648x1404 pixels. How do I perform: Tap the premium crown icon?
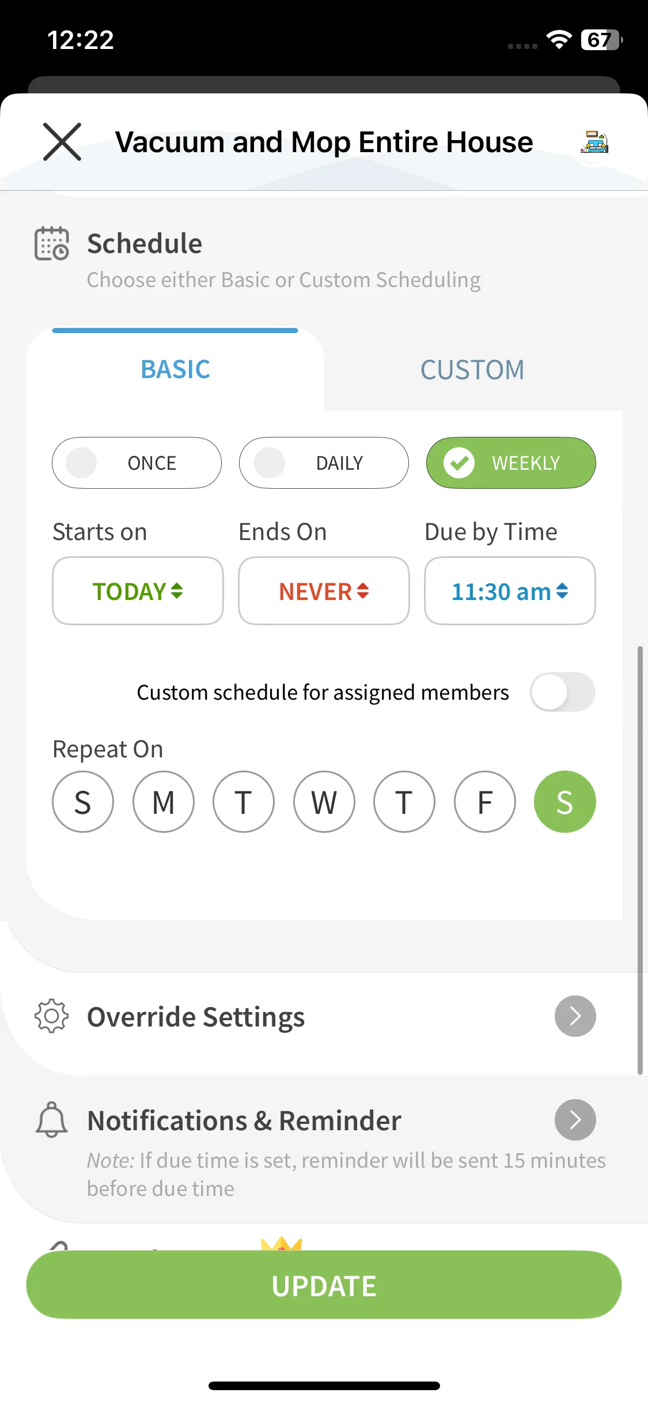click(281, 1243)
